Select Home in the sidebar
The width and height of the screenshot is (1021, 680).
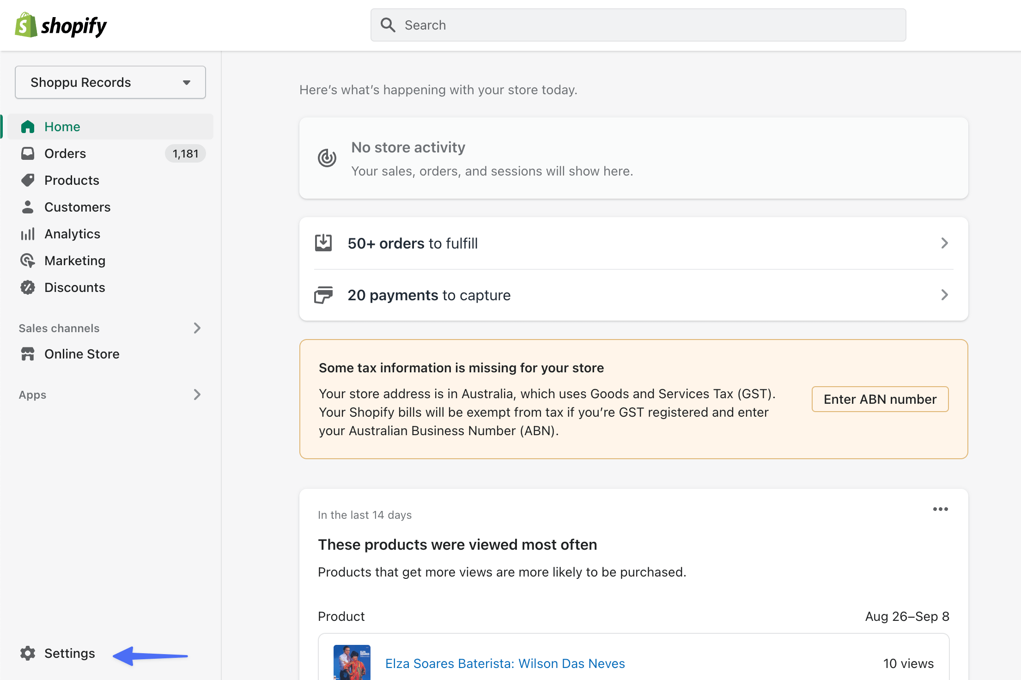coord(61,126)
